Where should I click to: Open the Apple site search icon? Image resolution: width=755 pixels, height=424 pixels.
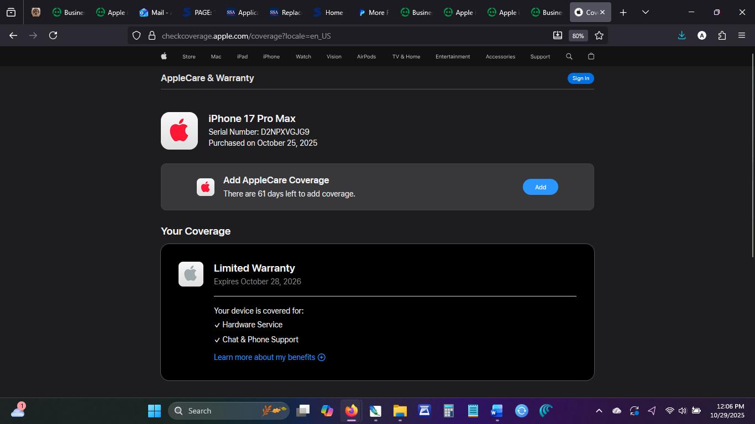coord(569,56)
